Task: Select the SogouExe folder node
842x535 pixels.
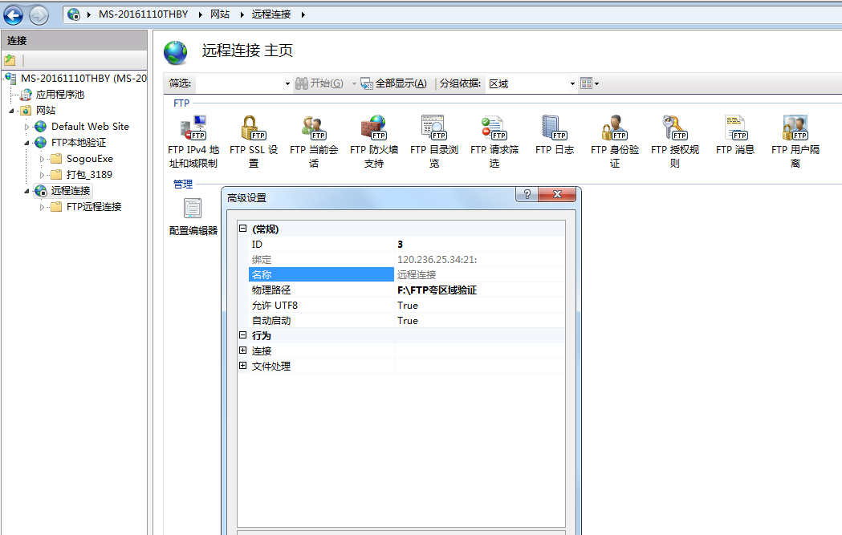Action: (89, 159)
